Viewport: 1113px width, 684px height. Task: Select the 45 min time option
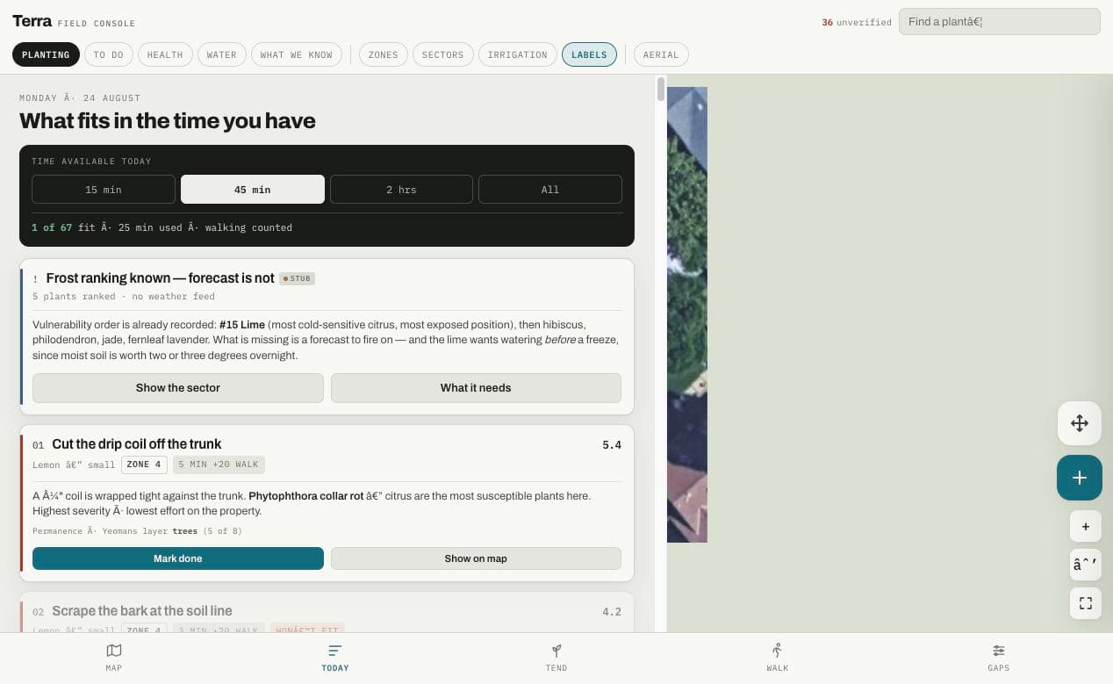[253, 190]
